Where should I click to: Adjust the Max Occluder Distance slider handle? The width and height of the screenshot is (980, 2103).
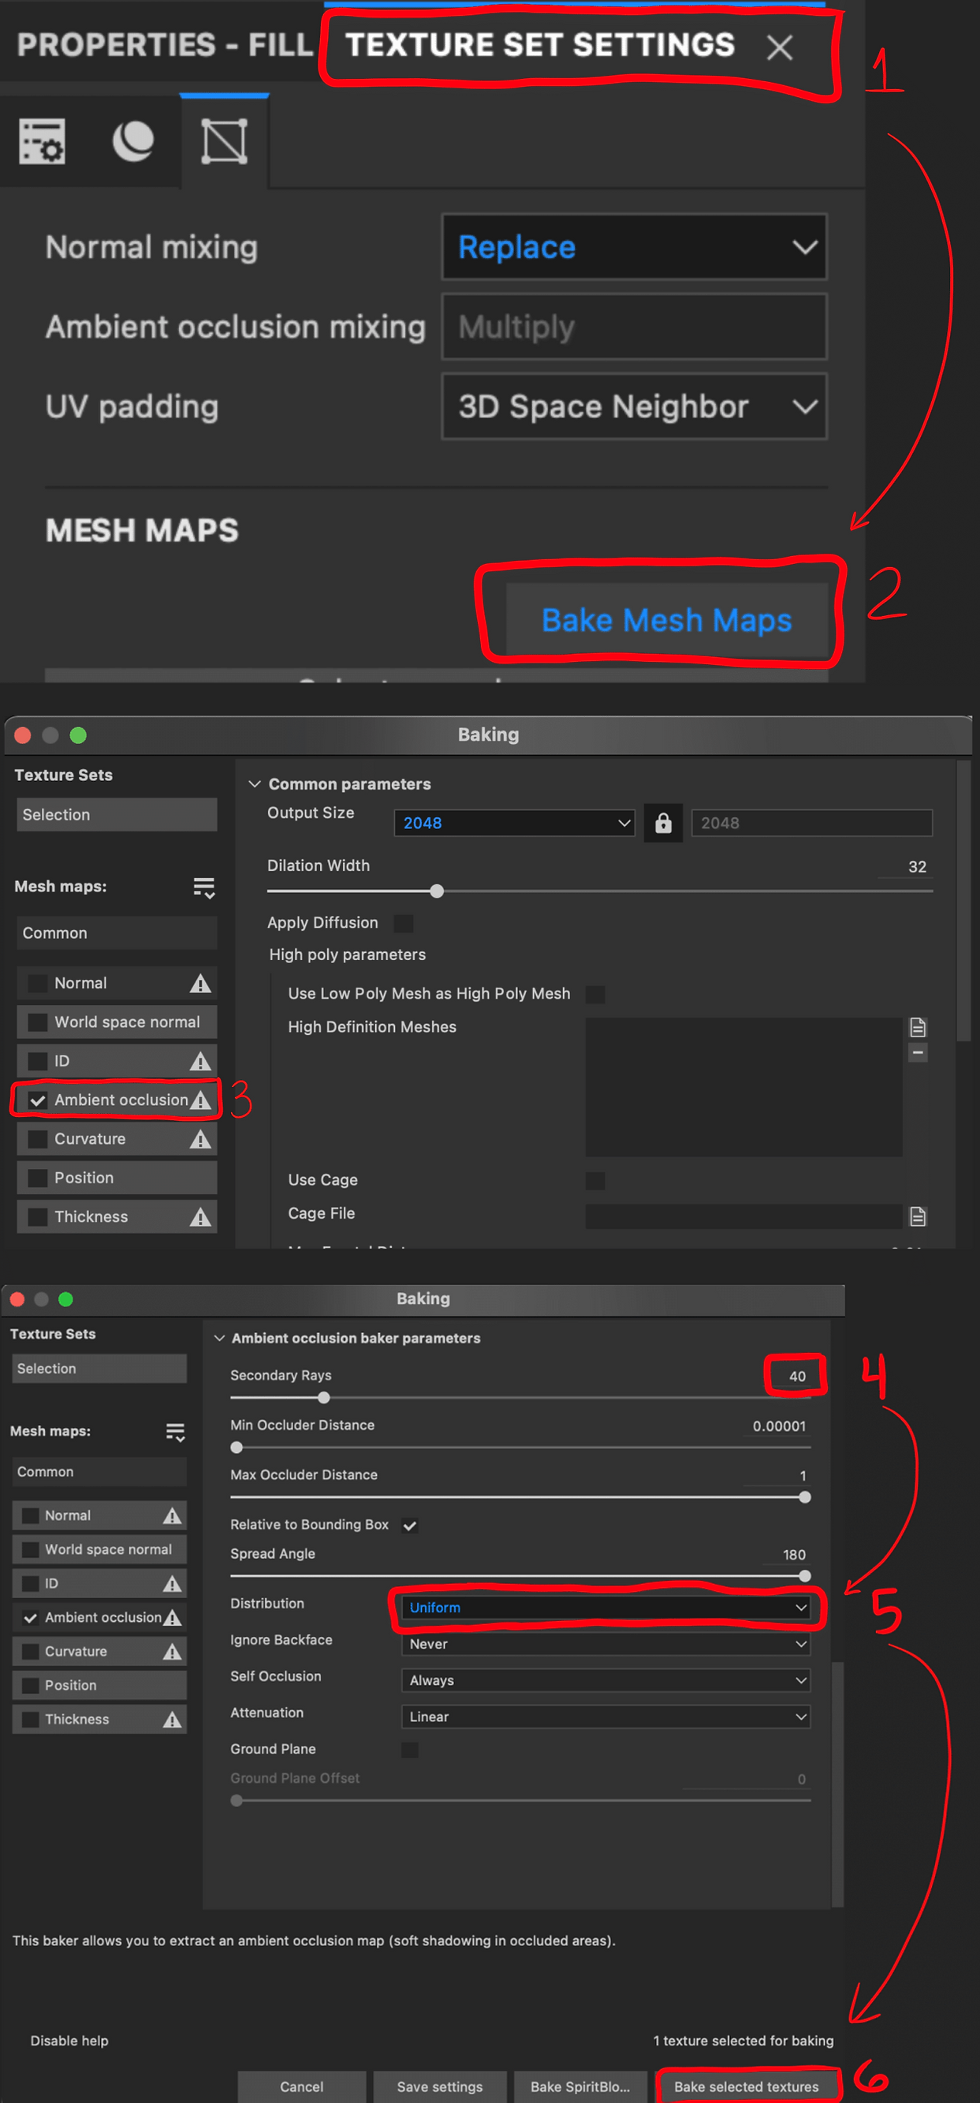[x=804, y=1497]
